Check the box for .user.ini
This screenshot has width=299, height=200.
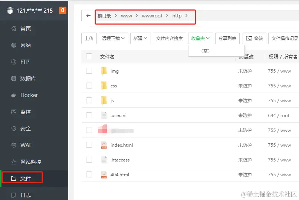89,115
